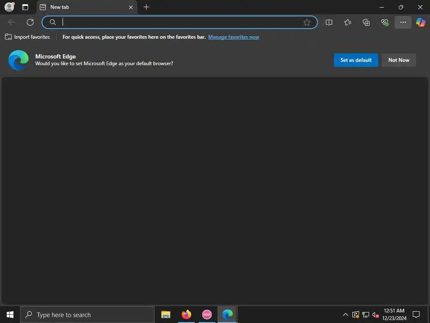
Task: Add this page to favorites star
Action: click(x=307, y=22)
